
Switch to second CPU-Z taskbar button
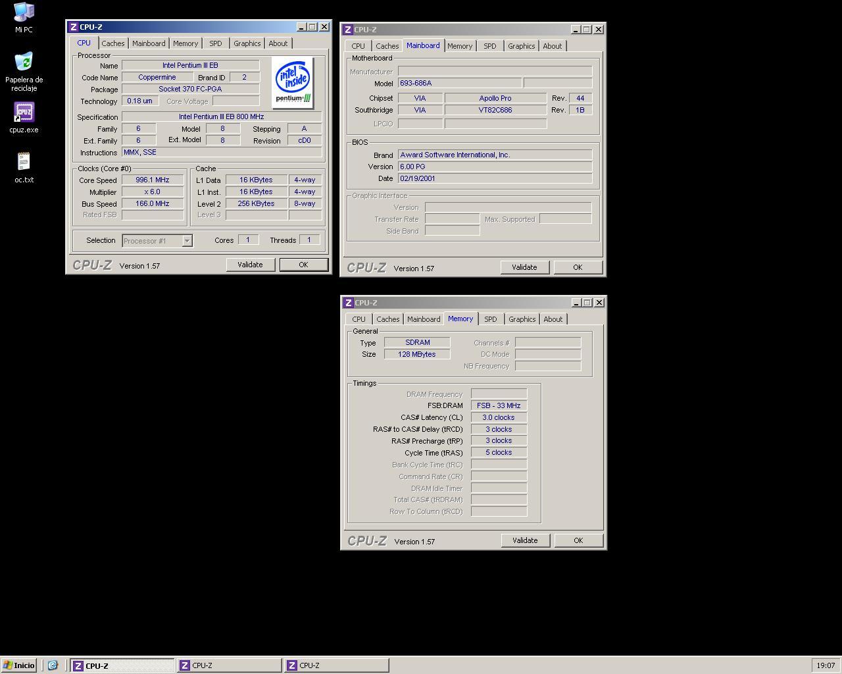(229, 665)
